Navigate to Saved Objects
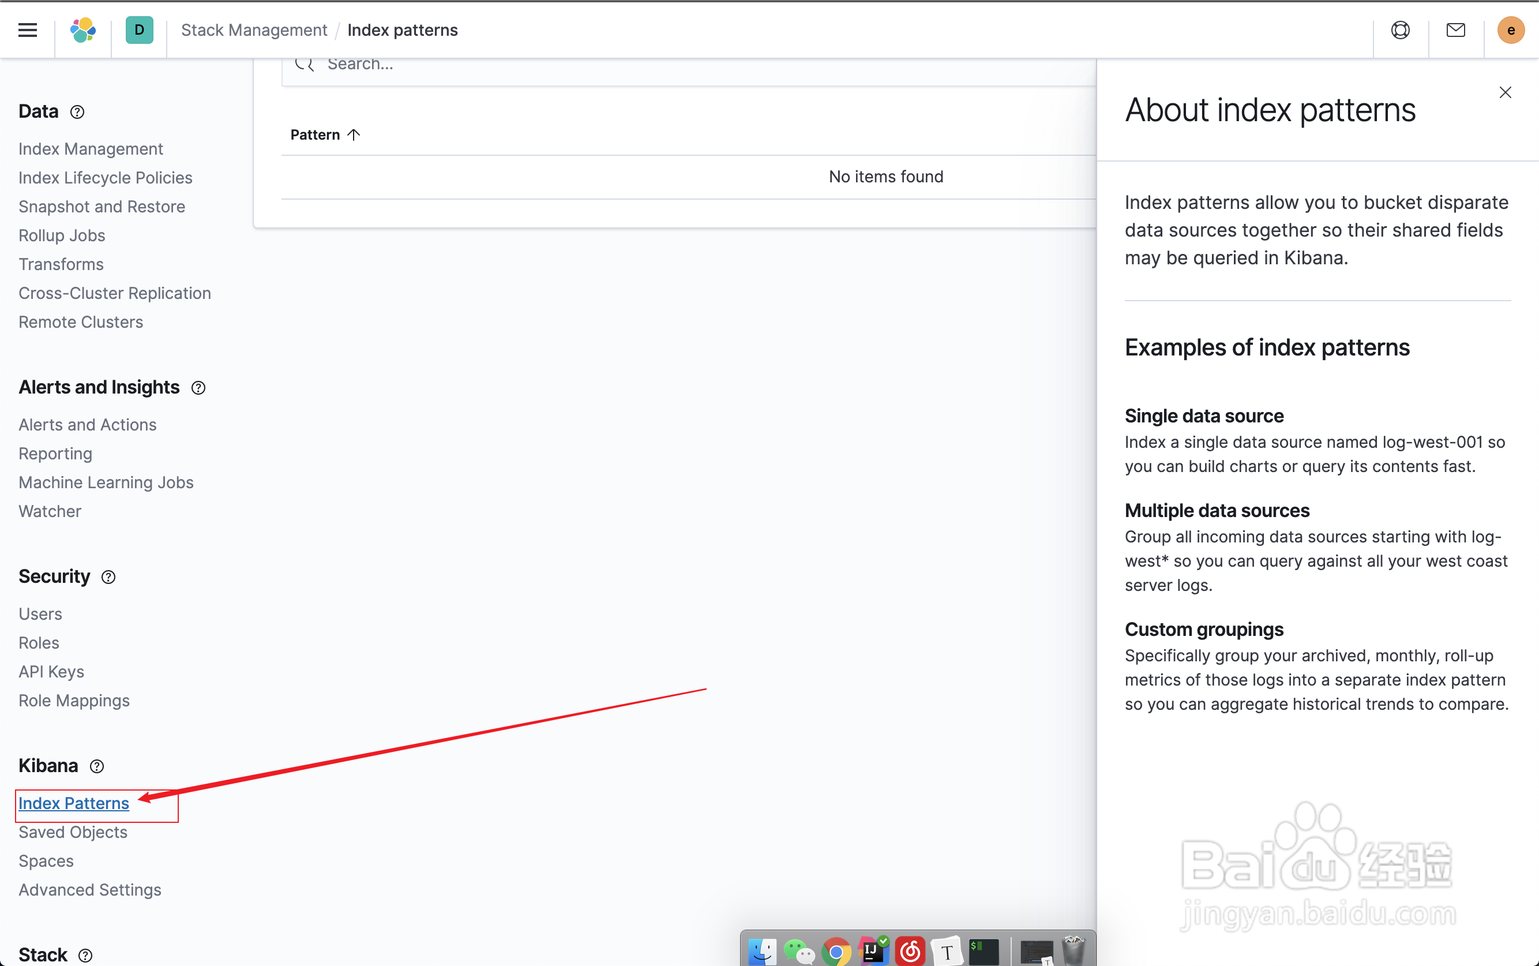The image size is (1539, 966). point(73,832)
